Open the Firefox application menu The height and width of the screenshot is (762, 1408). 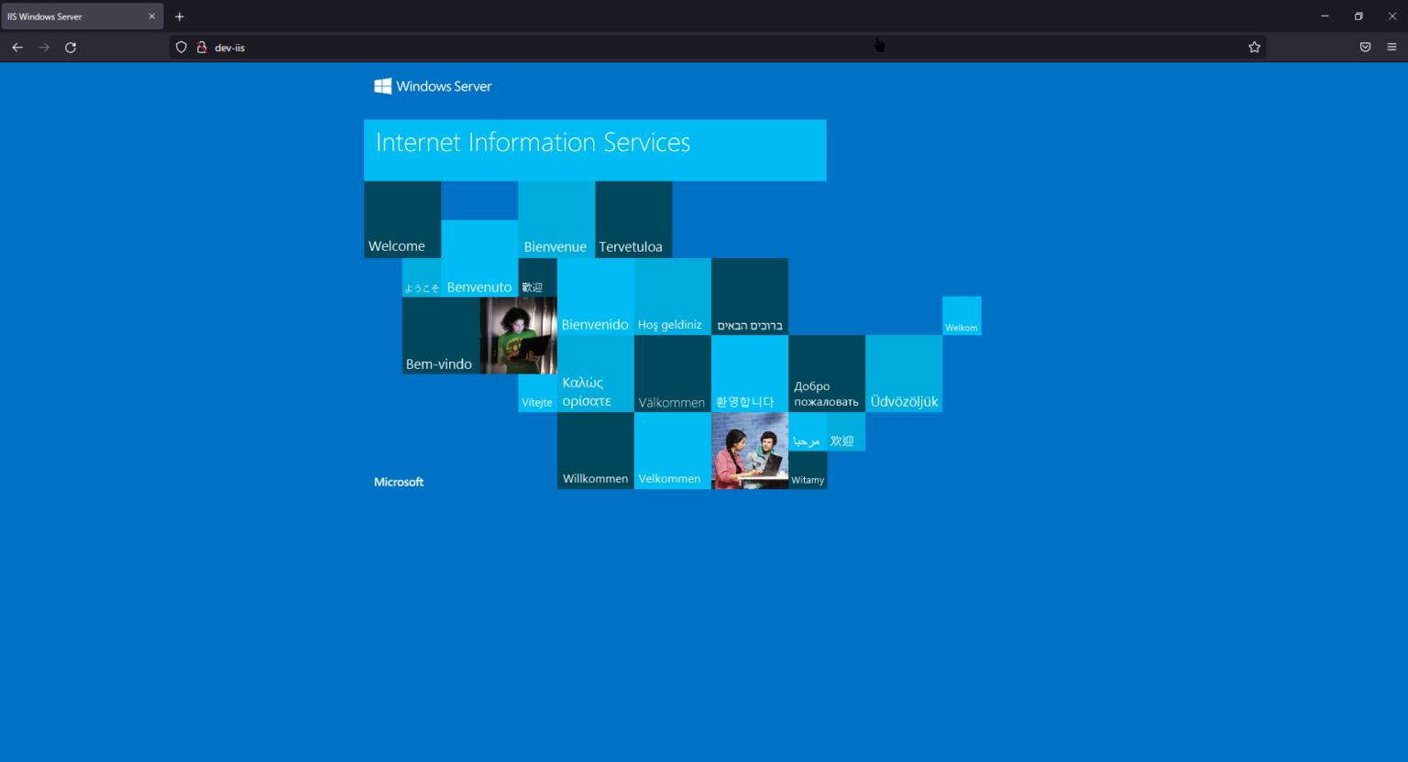coord(1391,47)
